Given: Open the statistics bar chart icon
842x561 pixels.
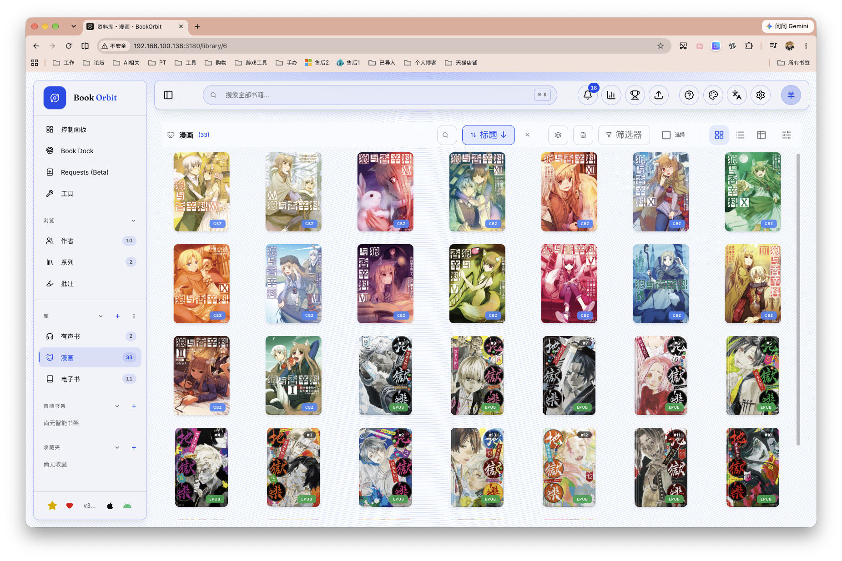Looking at the screenshot, I should click(611, 95).
